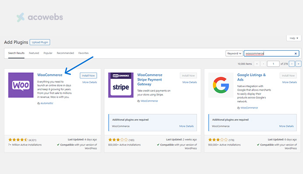
Task: Open the Recommended plugins tab
Action: (x=65, y=53)
